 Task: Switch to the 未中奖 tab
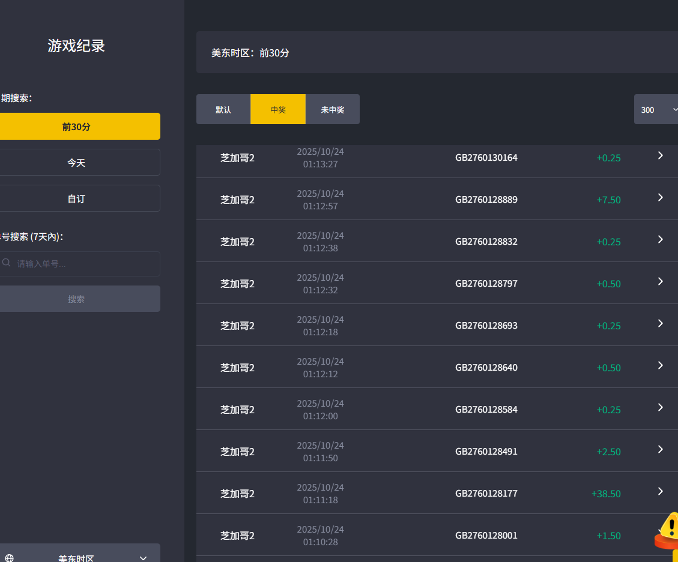point(332,110)
